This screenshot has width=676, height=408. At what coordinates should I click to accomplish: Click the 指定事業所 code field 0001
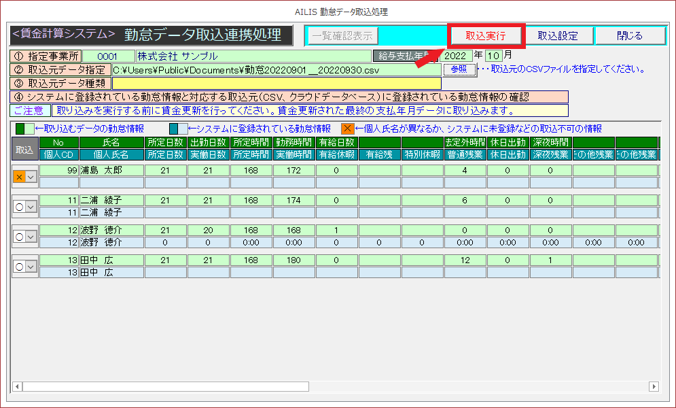click(x=108, y=56)
